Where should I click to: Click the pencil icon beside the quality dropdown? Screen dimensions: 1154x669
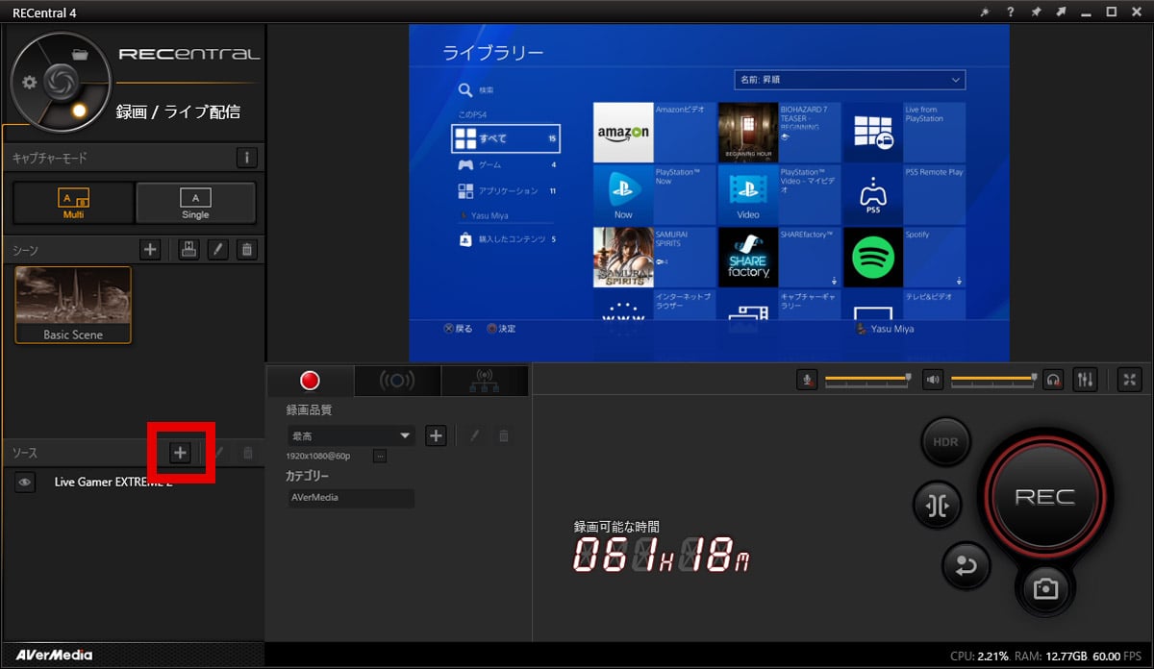474,435
